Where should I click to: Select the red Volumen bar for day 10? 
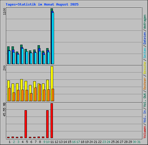(x=47, y=124)
